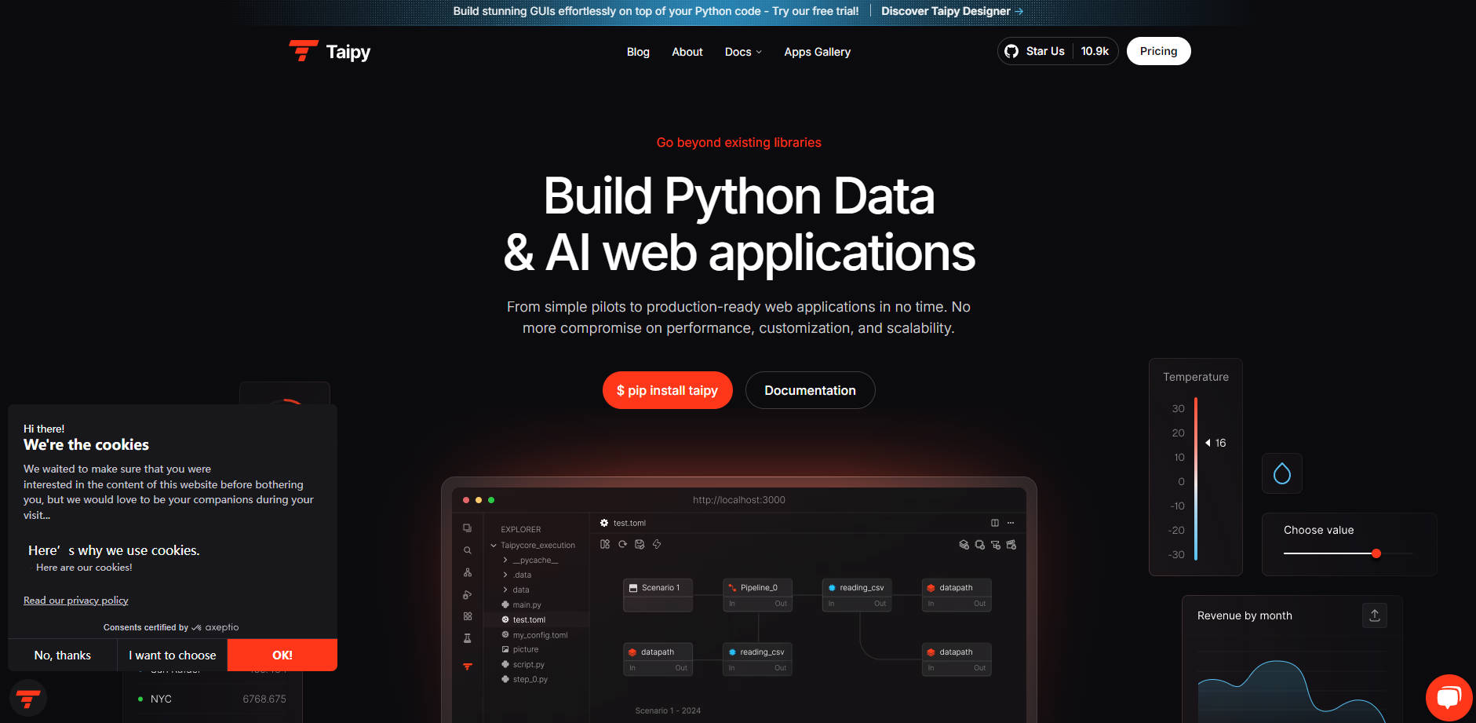Click the Taipy logo in the header
The height and width of the screenshot is (723, 1476).
click(330, 52)
